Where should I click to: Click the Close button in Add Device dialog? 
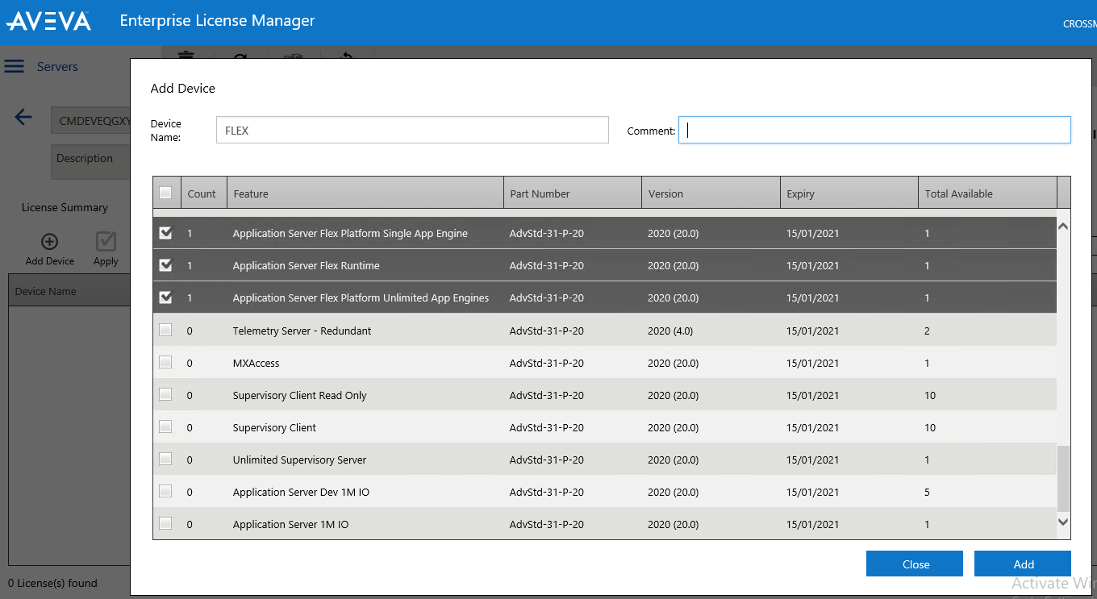(x=915, y=564)
